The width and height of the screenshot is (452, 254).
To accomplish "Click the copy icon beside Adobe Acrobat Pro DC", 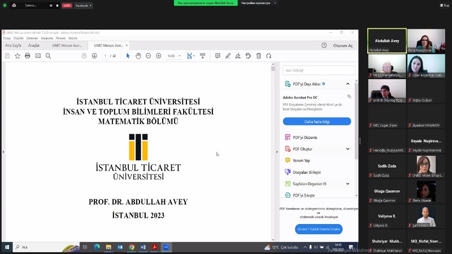I will (349, 97).
